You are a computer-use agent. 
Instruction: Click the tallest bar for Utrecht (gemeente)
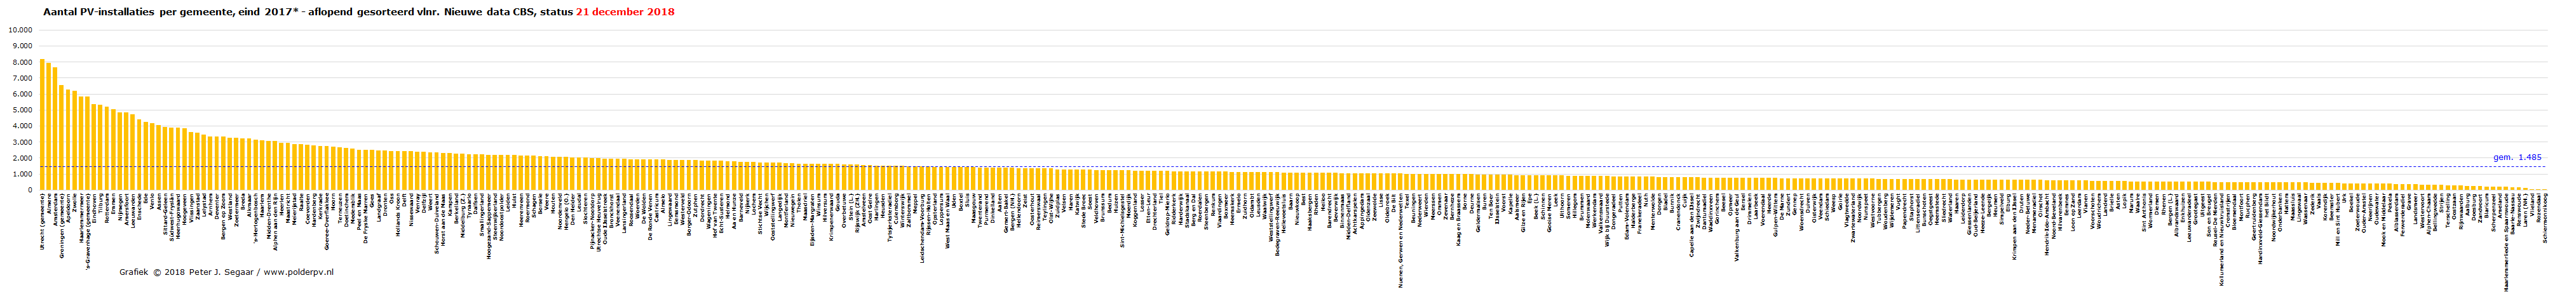coord(43,125)
